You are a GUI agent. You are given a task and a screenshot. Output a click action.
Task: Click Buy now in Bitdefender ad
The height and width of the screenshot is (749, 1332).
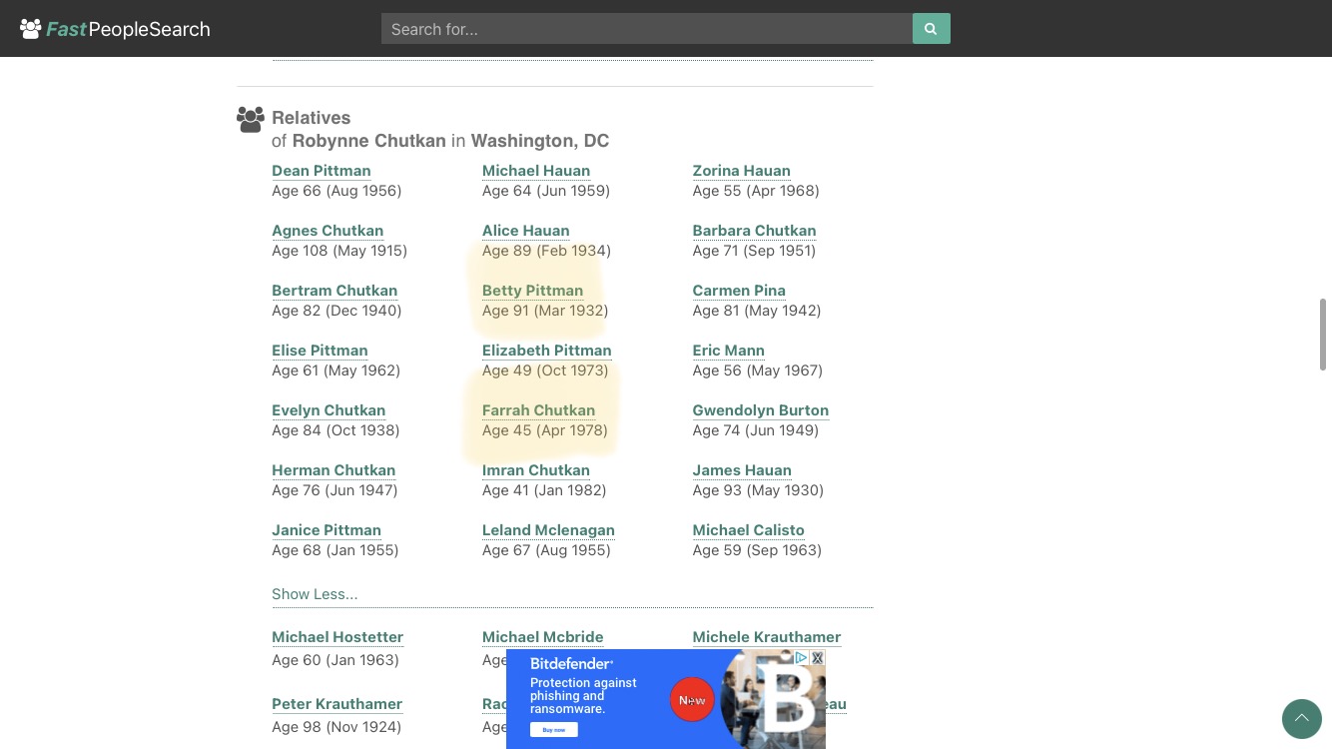point(554,730)
